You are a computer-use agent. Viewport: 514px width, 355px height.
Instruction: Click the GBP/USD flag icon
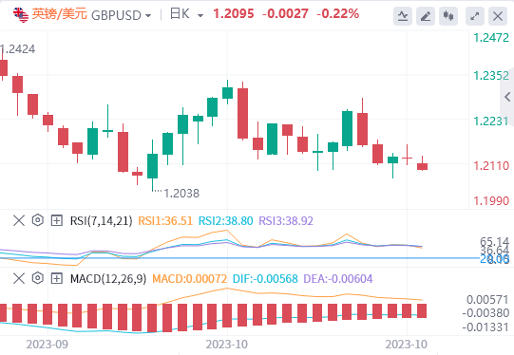point(21,15)
